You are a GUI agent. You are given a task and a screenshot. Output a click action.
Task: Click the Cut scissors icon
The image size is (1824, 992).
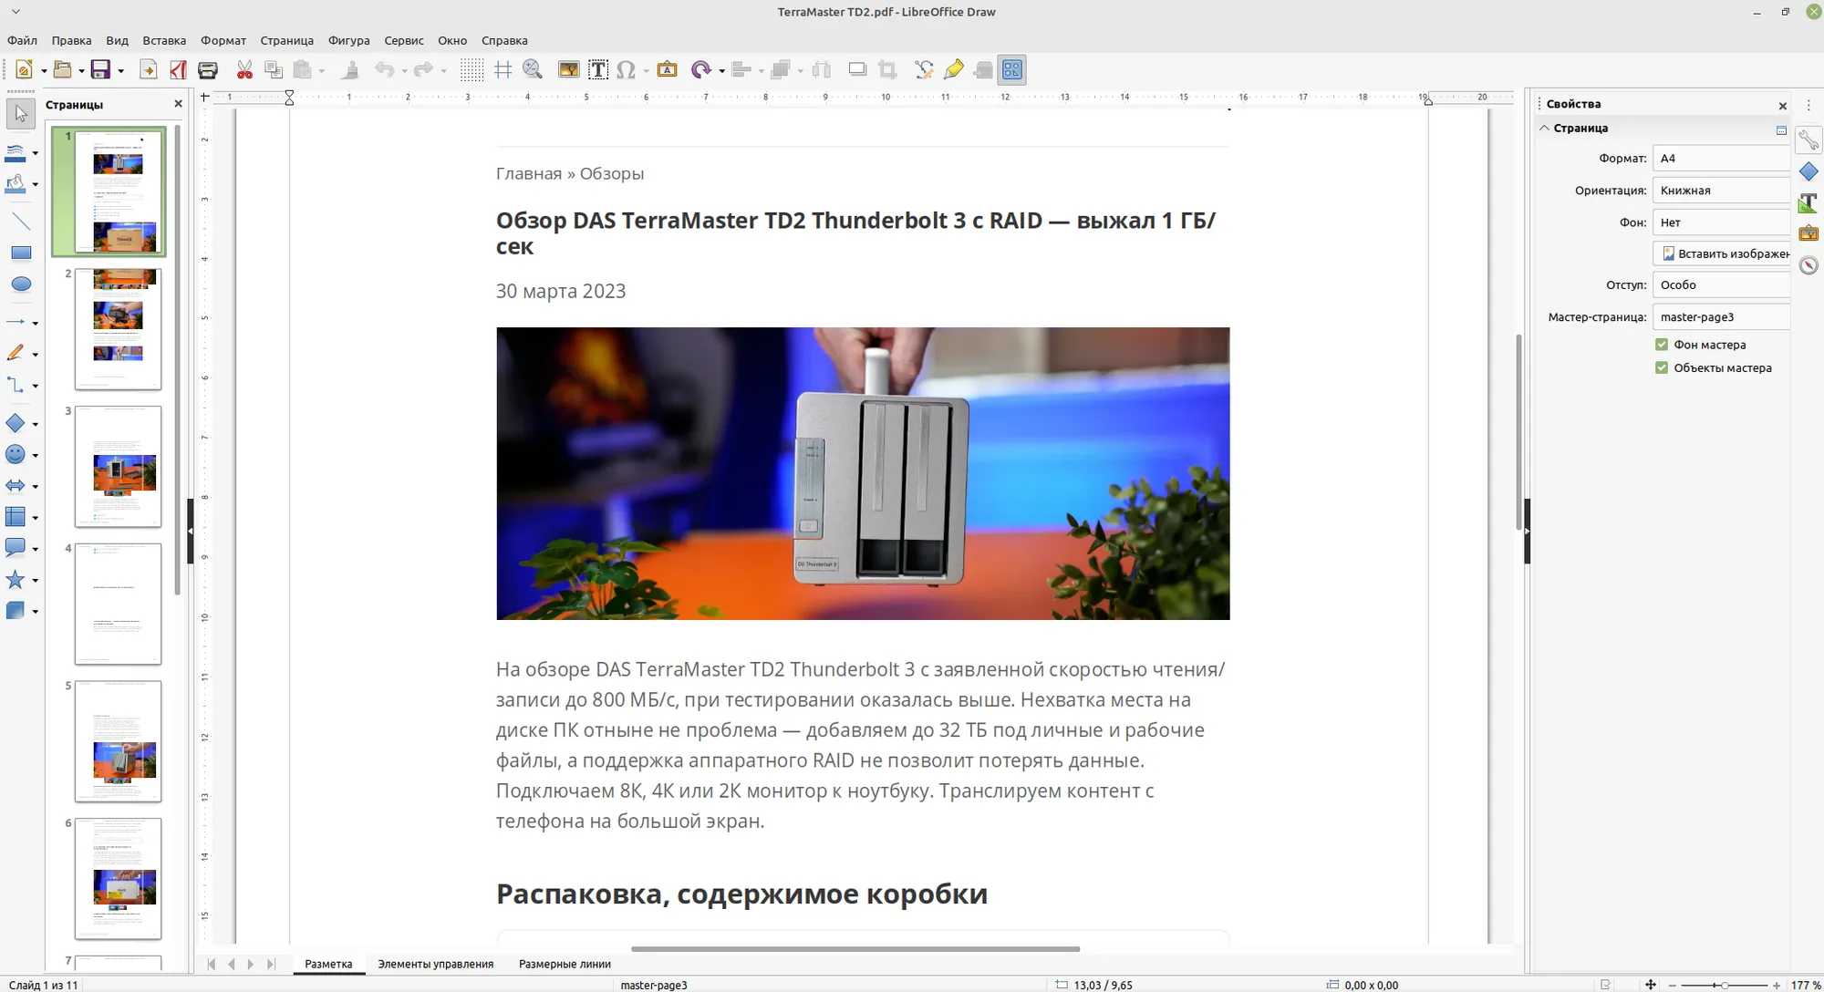tap(244, 70)
